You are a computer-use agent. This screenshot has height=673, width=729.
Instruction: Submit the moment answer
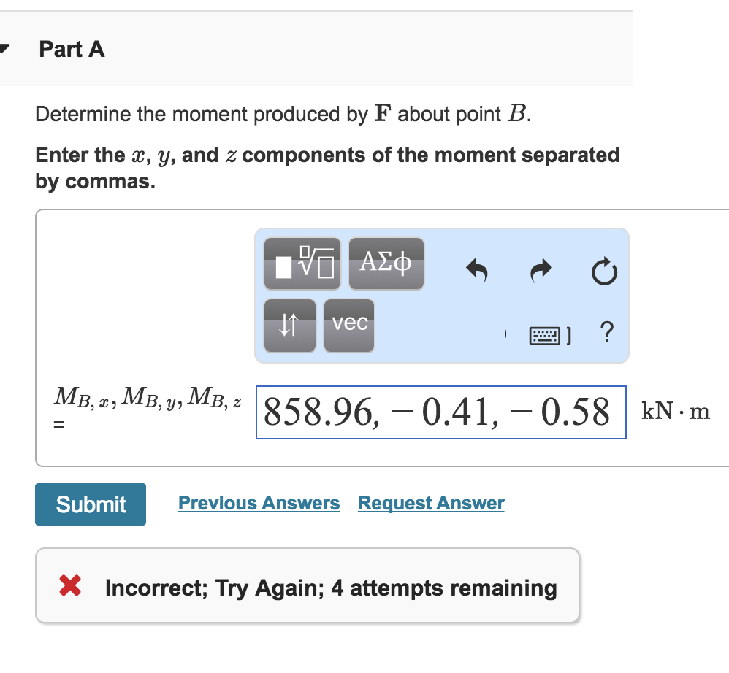point(91,504)
